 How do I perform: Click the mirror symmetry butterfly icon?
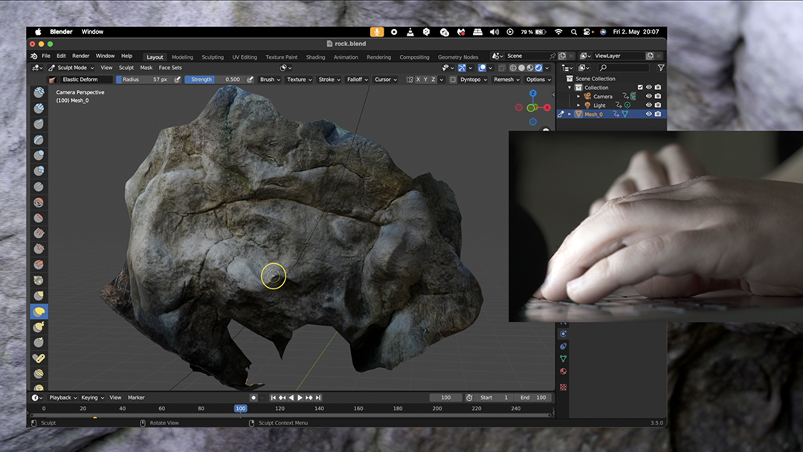[409, 80]
